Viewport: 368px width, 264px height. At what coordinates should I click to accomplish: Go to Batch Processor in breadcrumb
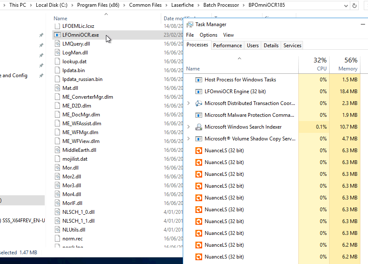click(x=221, y=5)
